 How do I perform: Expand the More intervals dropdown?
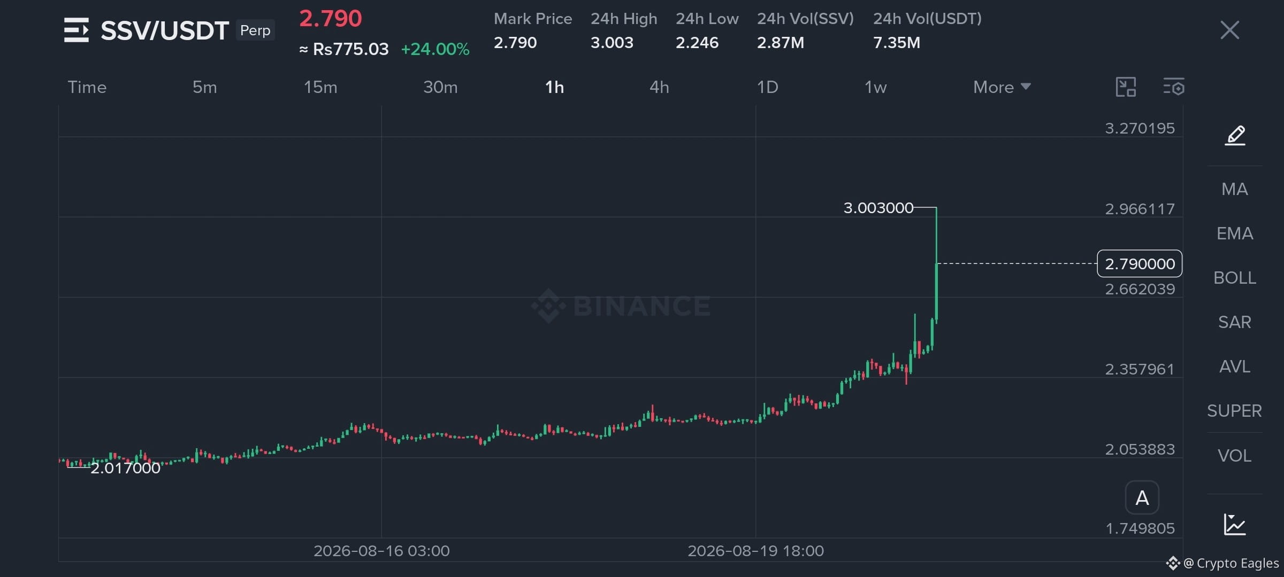[x=1002, y=87]
